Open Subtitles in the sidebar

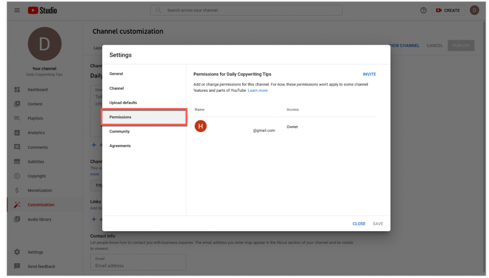(36, 161)
